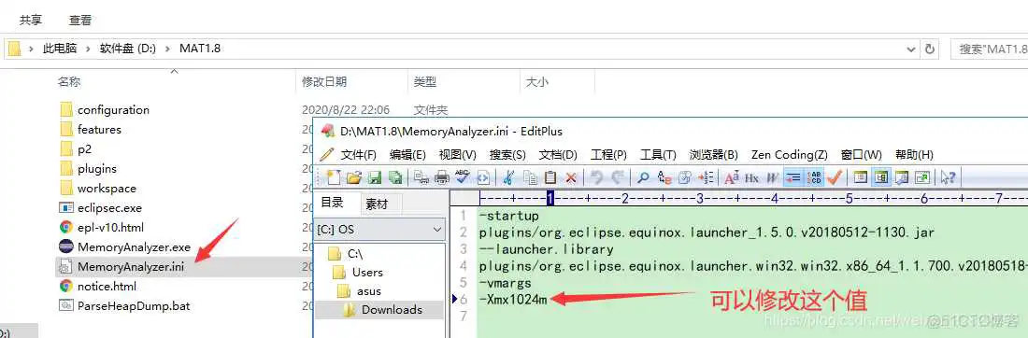Expand chevron after 此电脑 in address bar
The image size is (1028, 338).
(88, 49)
